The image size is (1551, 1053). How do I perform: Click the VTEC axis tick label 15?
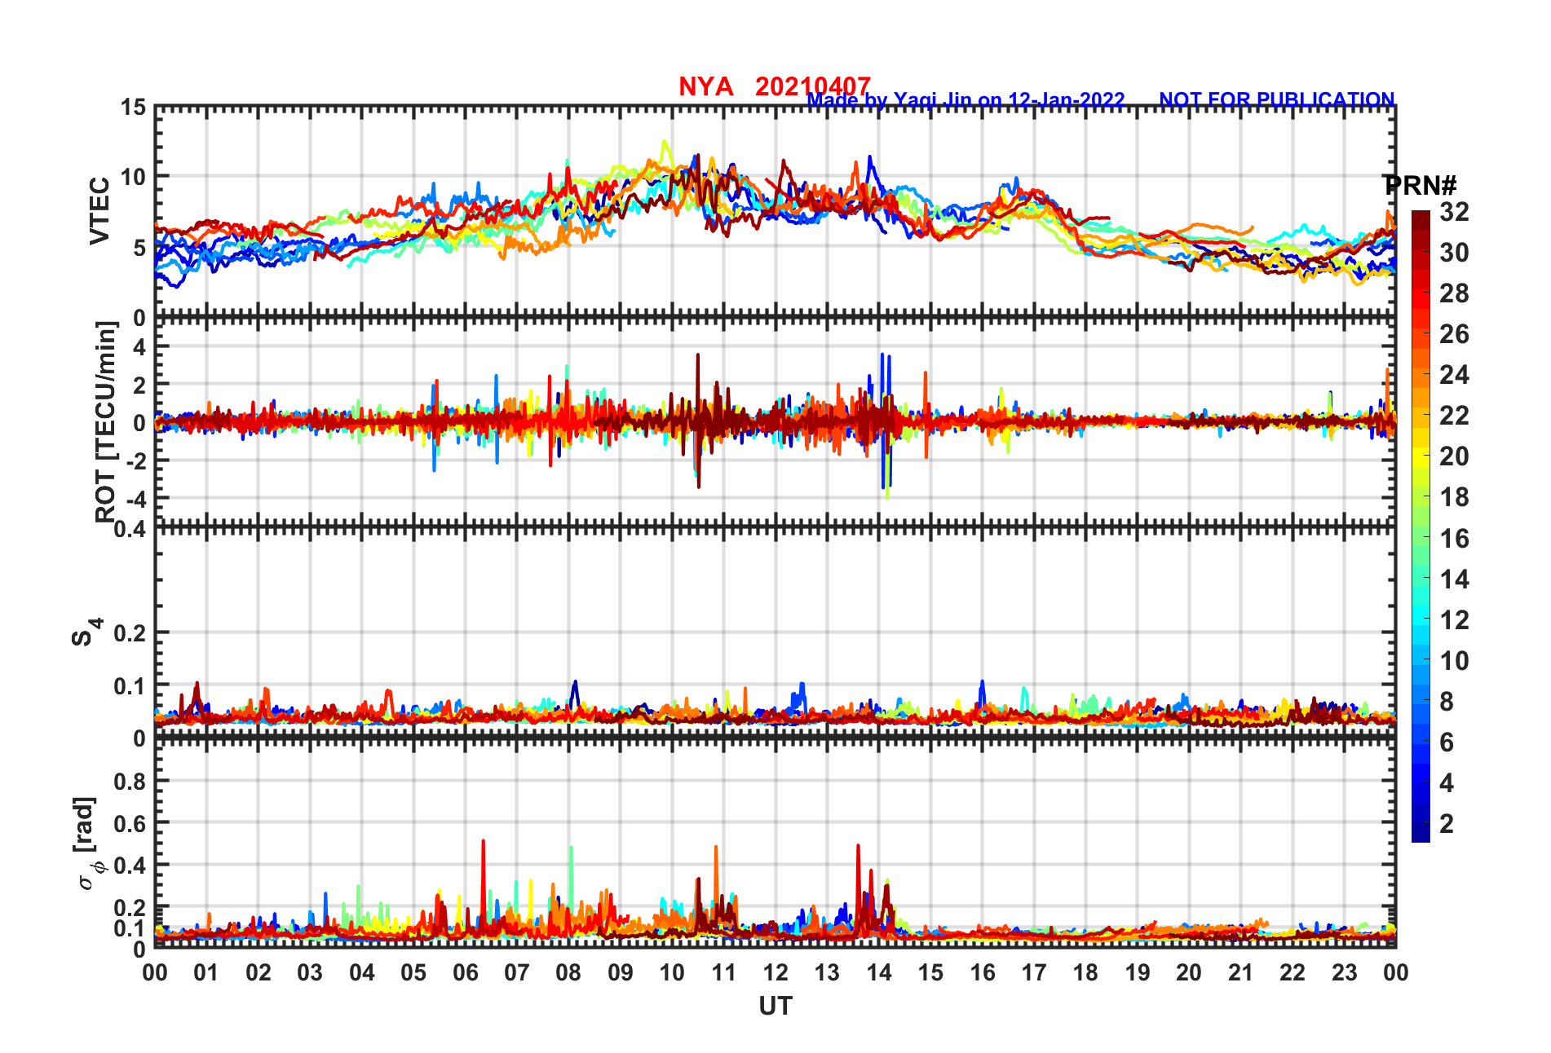tap(133, 108)
